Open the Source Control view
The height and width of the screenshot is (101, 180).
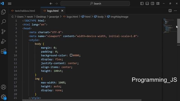3,31
